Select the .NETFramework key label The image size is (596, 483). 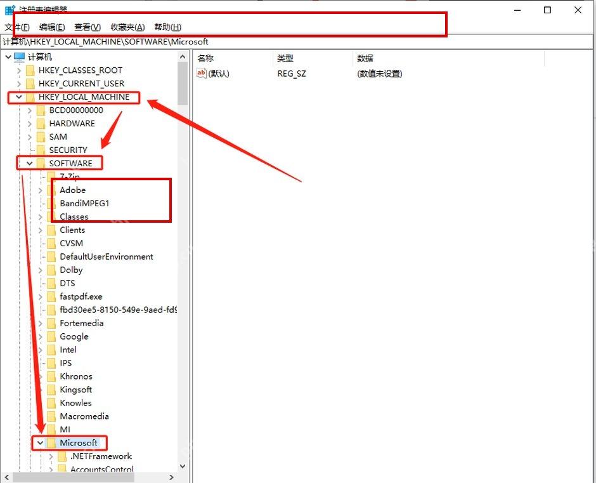coord(101,456)
